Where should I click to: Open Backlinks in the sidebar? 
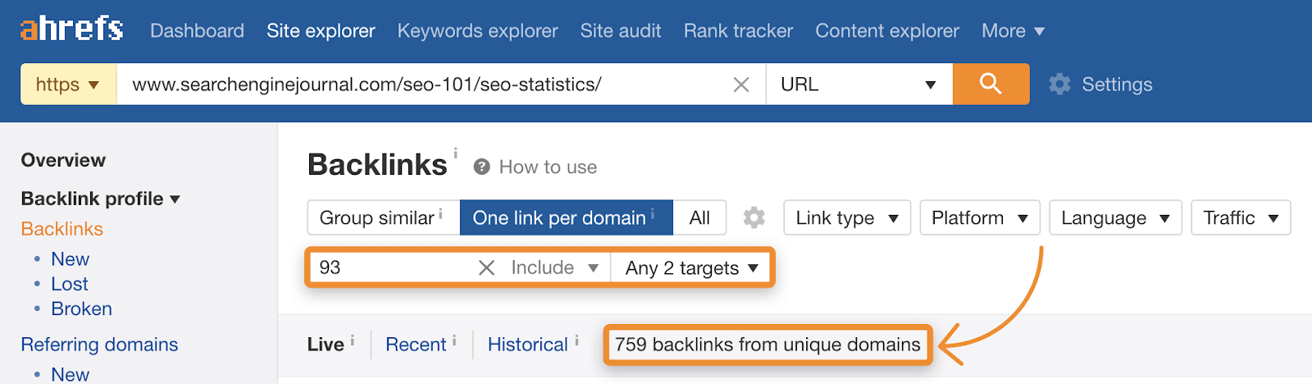point(62,229)
